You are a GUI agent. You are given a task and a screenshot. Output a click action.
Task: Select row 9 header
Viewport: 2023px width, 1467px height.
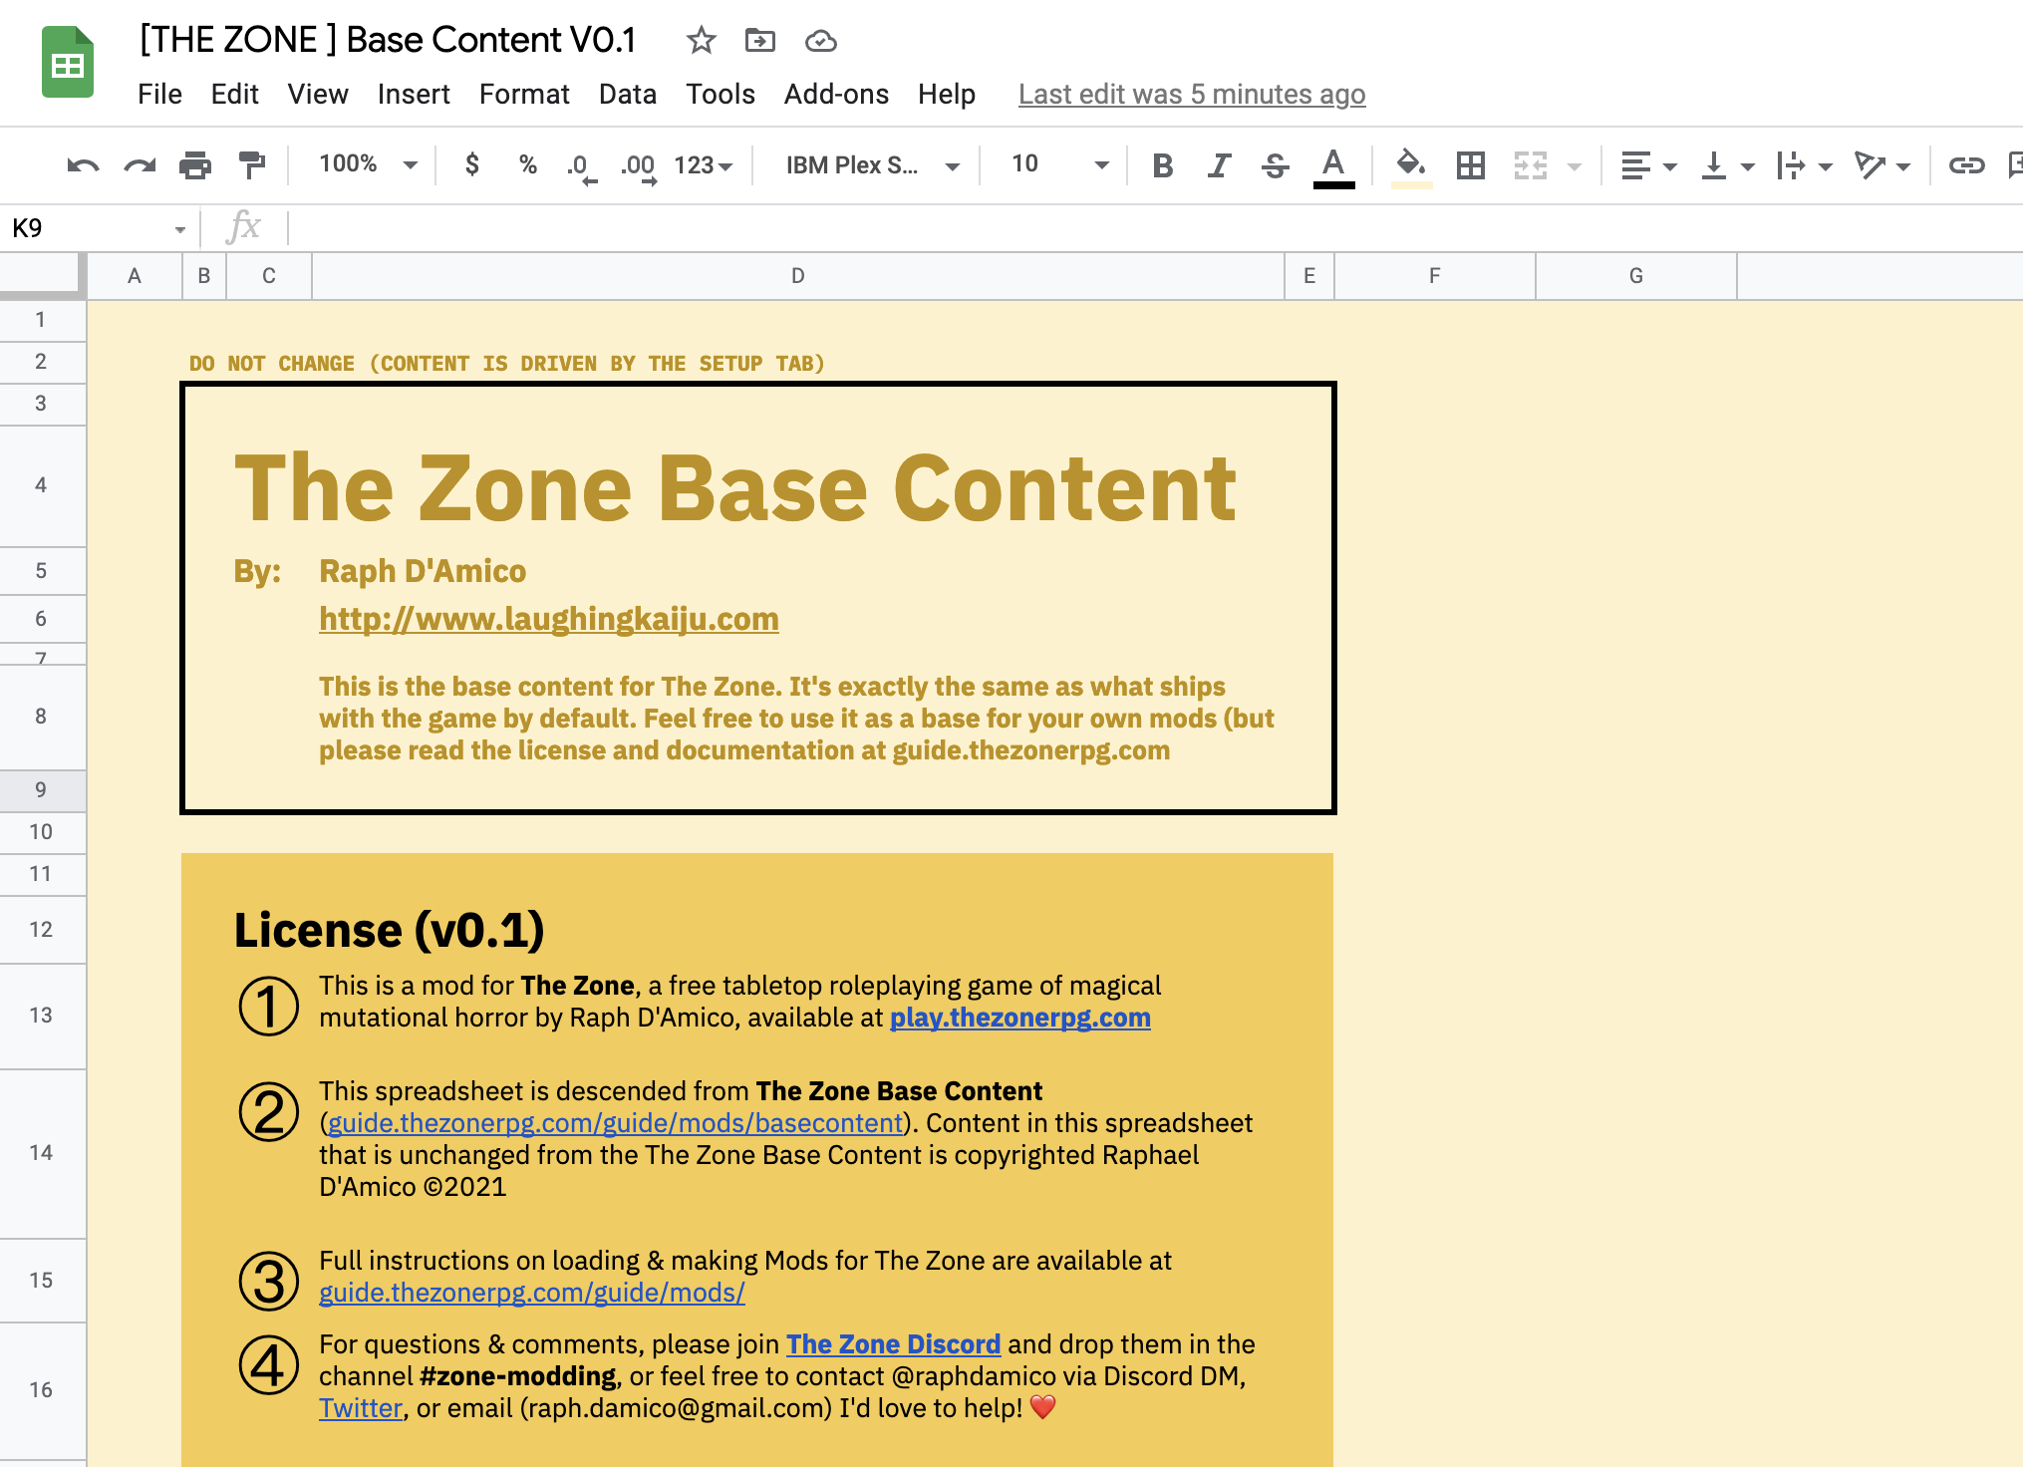tap(42, 790)
